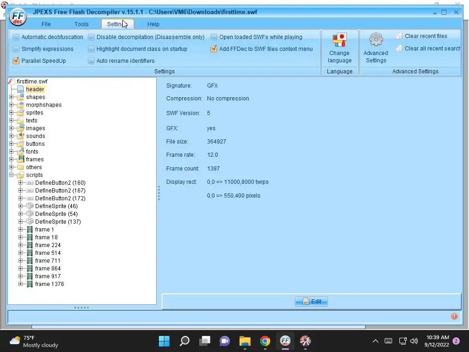Select frame 514 in scripts

[x=48, y=253]
